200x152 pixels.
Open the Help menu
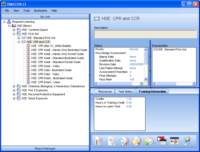(x=54, y=10)
